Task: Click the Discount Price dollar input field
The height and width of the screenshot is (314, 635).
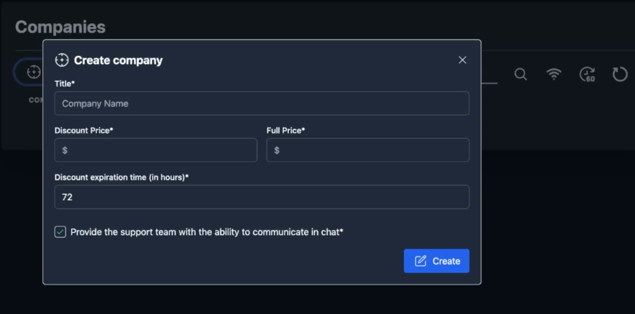Action: pos(155,150)
